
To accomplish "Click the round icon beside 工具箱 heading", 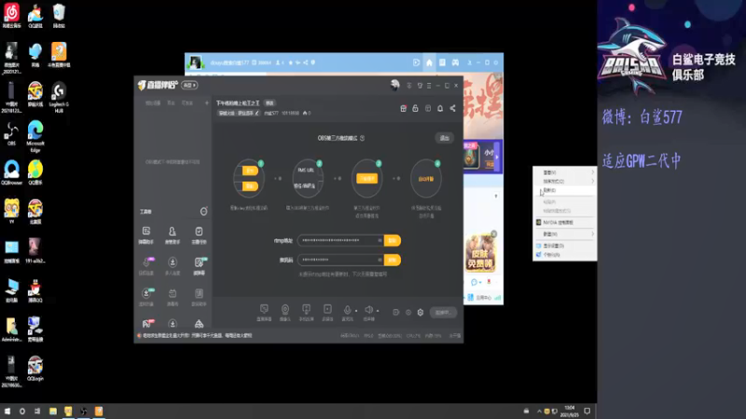I will click(x=203, y=211).
